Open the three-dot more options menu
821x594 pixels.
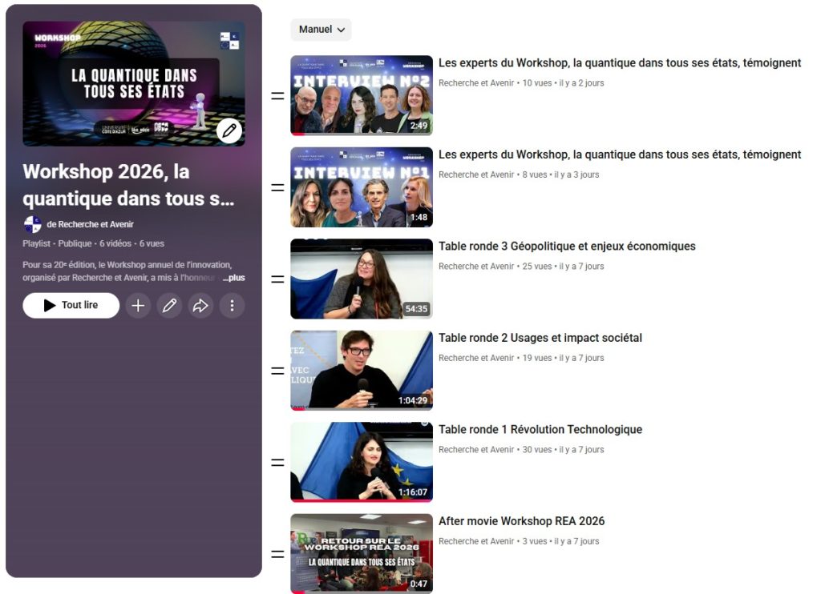(x=232, y=305)
